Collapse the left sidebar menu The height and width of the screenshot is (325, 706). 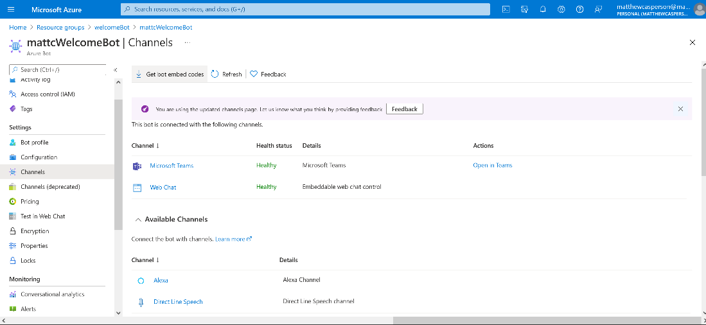(115, 70)
